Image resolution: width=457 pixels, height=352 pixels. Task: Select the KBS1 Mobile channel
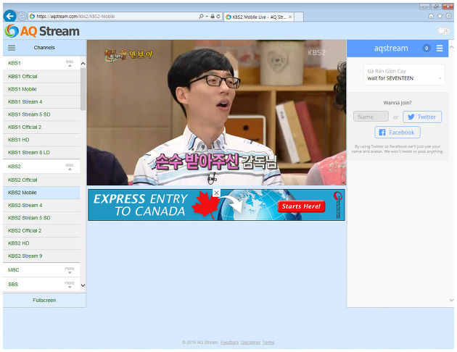point(41,89)
